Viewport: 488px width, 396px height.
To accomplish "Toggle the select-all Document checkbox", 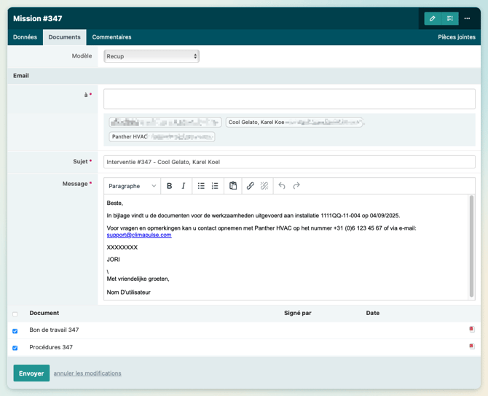I will click(15, 314).
